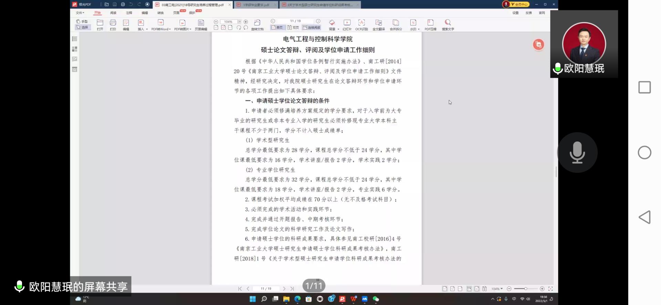Click the PDF压缩 compress icon
This screenshot has width=661, height=305.
430,23
